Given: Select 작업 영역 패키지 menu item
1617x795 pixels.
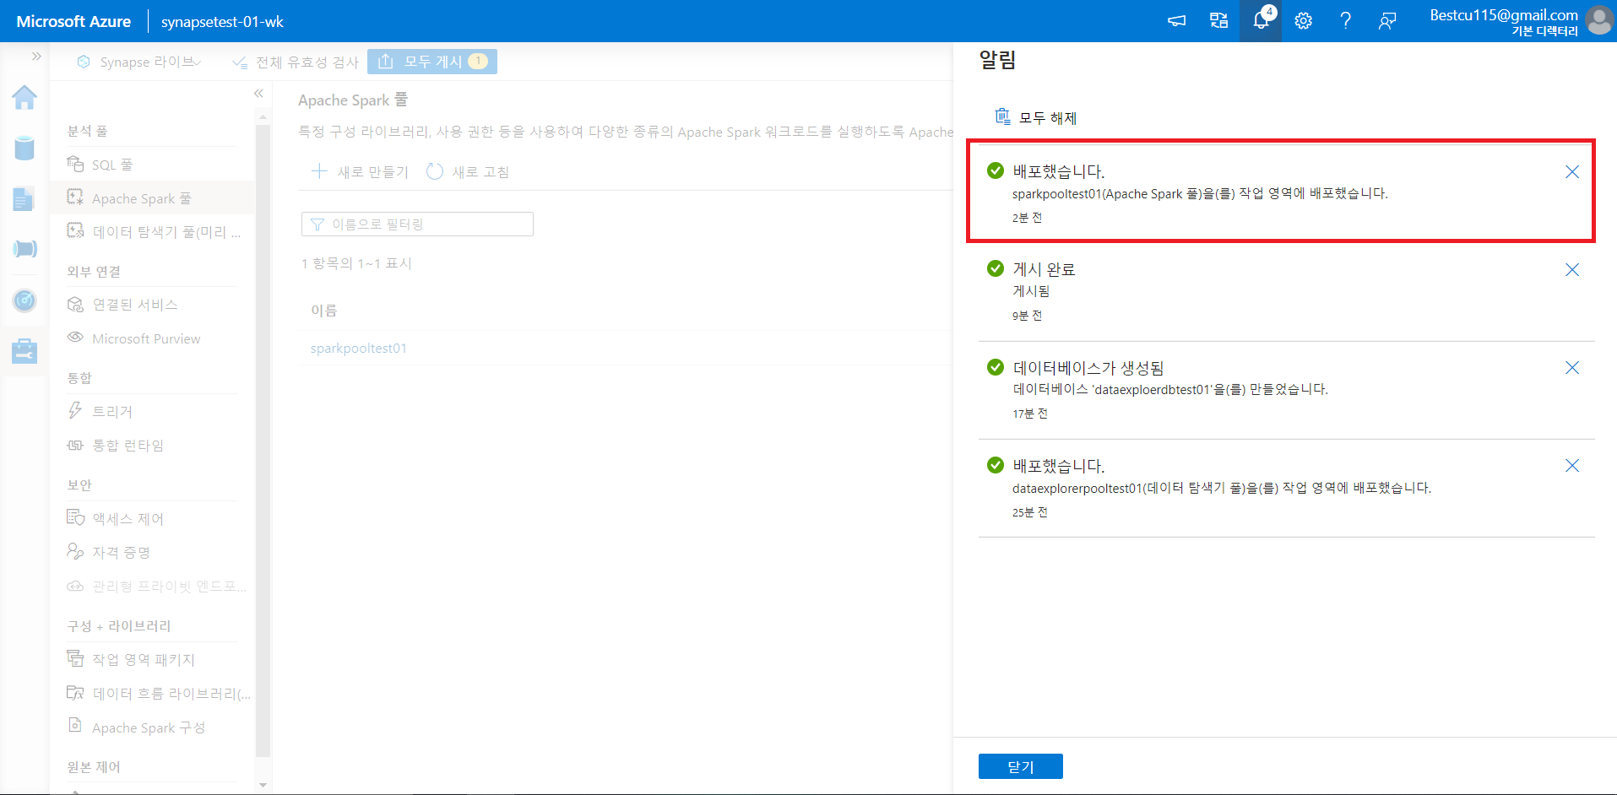Looking at the screenshot, I should coord(152,659).
